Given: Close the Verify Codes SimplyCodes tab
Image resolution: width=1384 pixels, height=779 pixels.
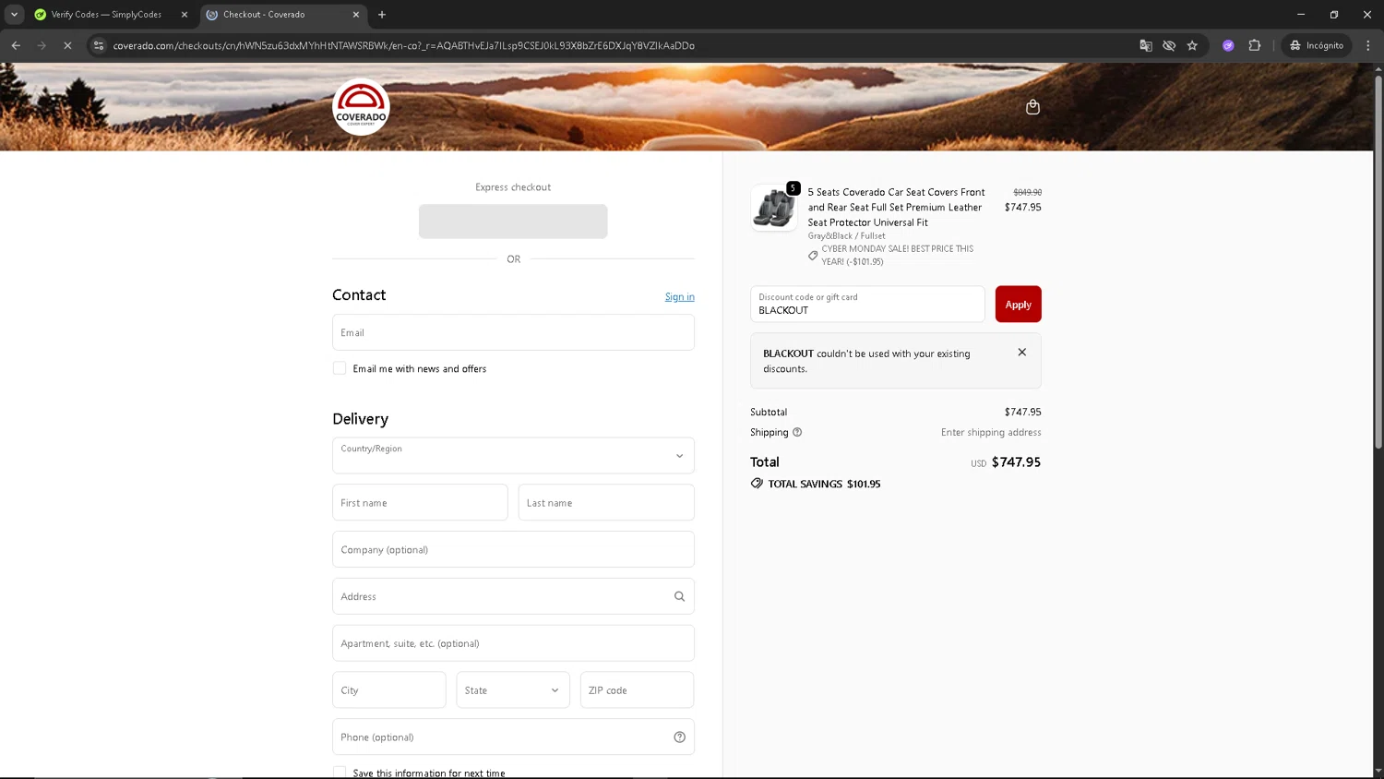Looking at the screenshot, I should coord(184,15).
